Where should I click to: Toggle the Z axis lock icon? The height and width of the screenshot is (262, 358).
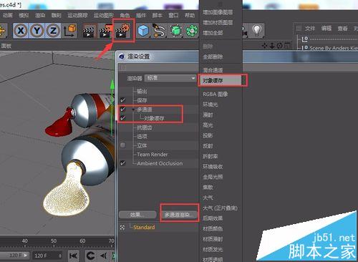(53, 31)
